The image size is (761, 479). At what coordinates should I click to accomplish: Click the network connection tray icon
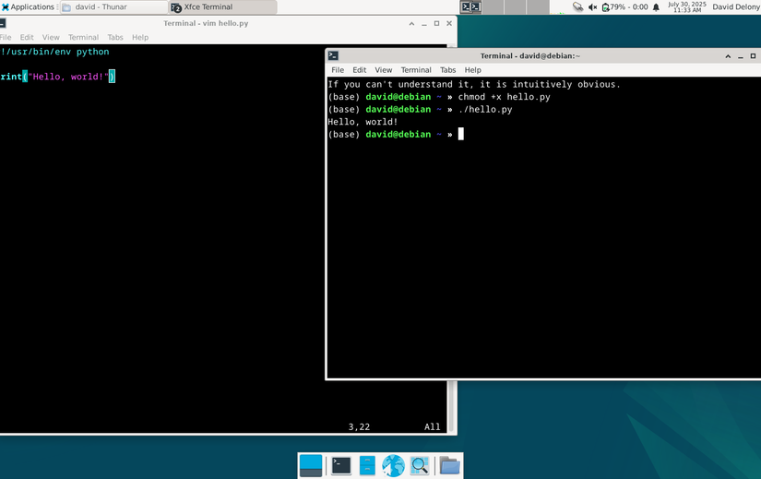pos(577,6)
